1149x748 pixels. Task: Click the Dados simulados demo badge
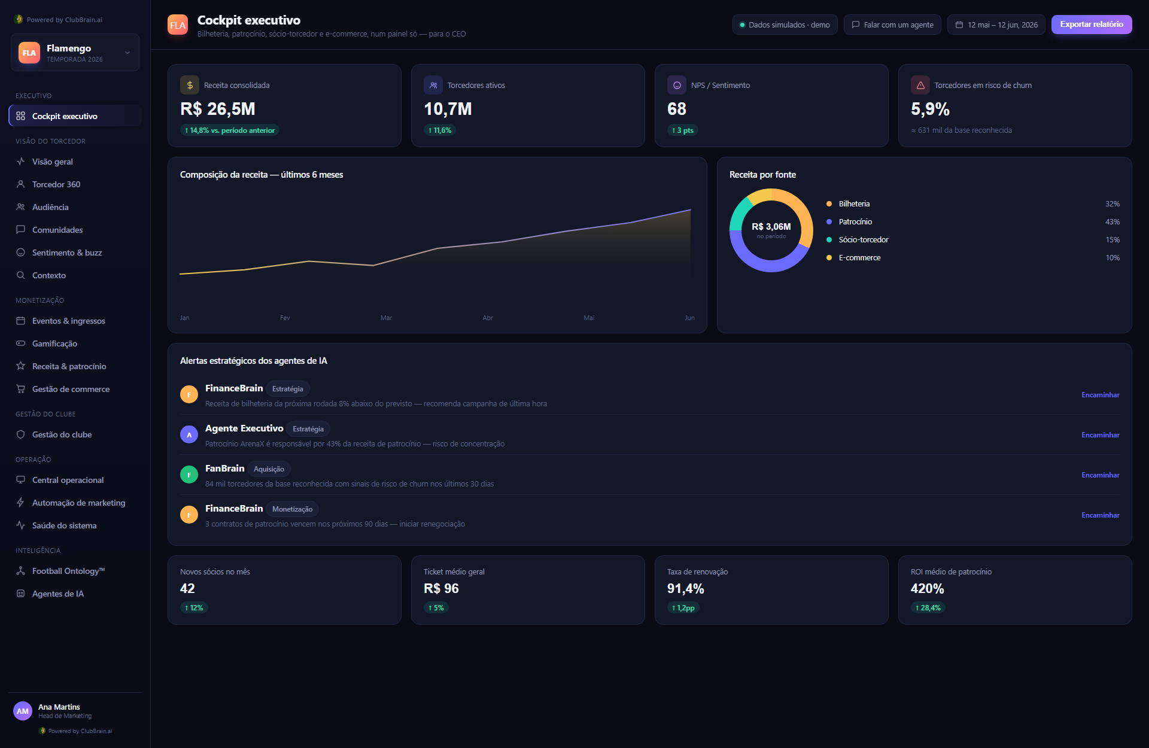click(x=785, y=25)
